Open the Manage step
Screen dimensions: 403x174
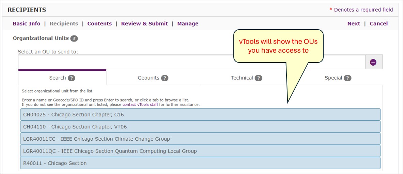188,23
